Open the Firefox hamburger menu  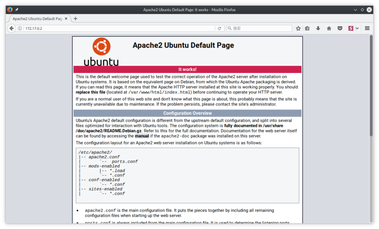pos(367,28)
